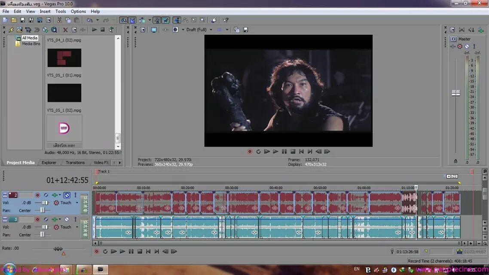Click the What's This Help icon
The height and width of the screenshot is (275, 489).
coord(226,20)
